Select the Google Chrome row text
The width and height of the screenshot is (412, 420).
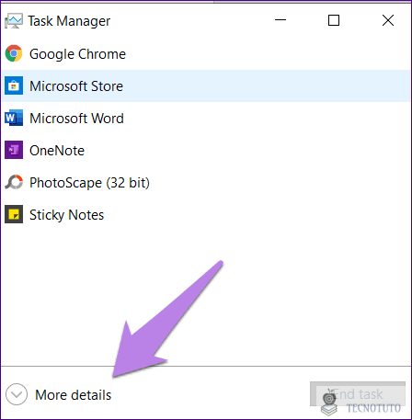[x=77, y=54]
